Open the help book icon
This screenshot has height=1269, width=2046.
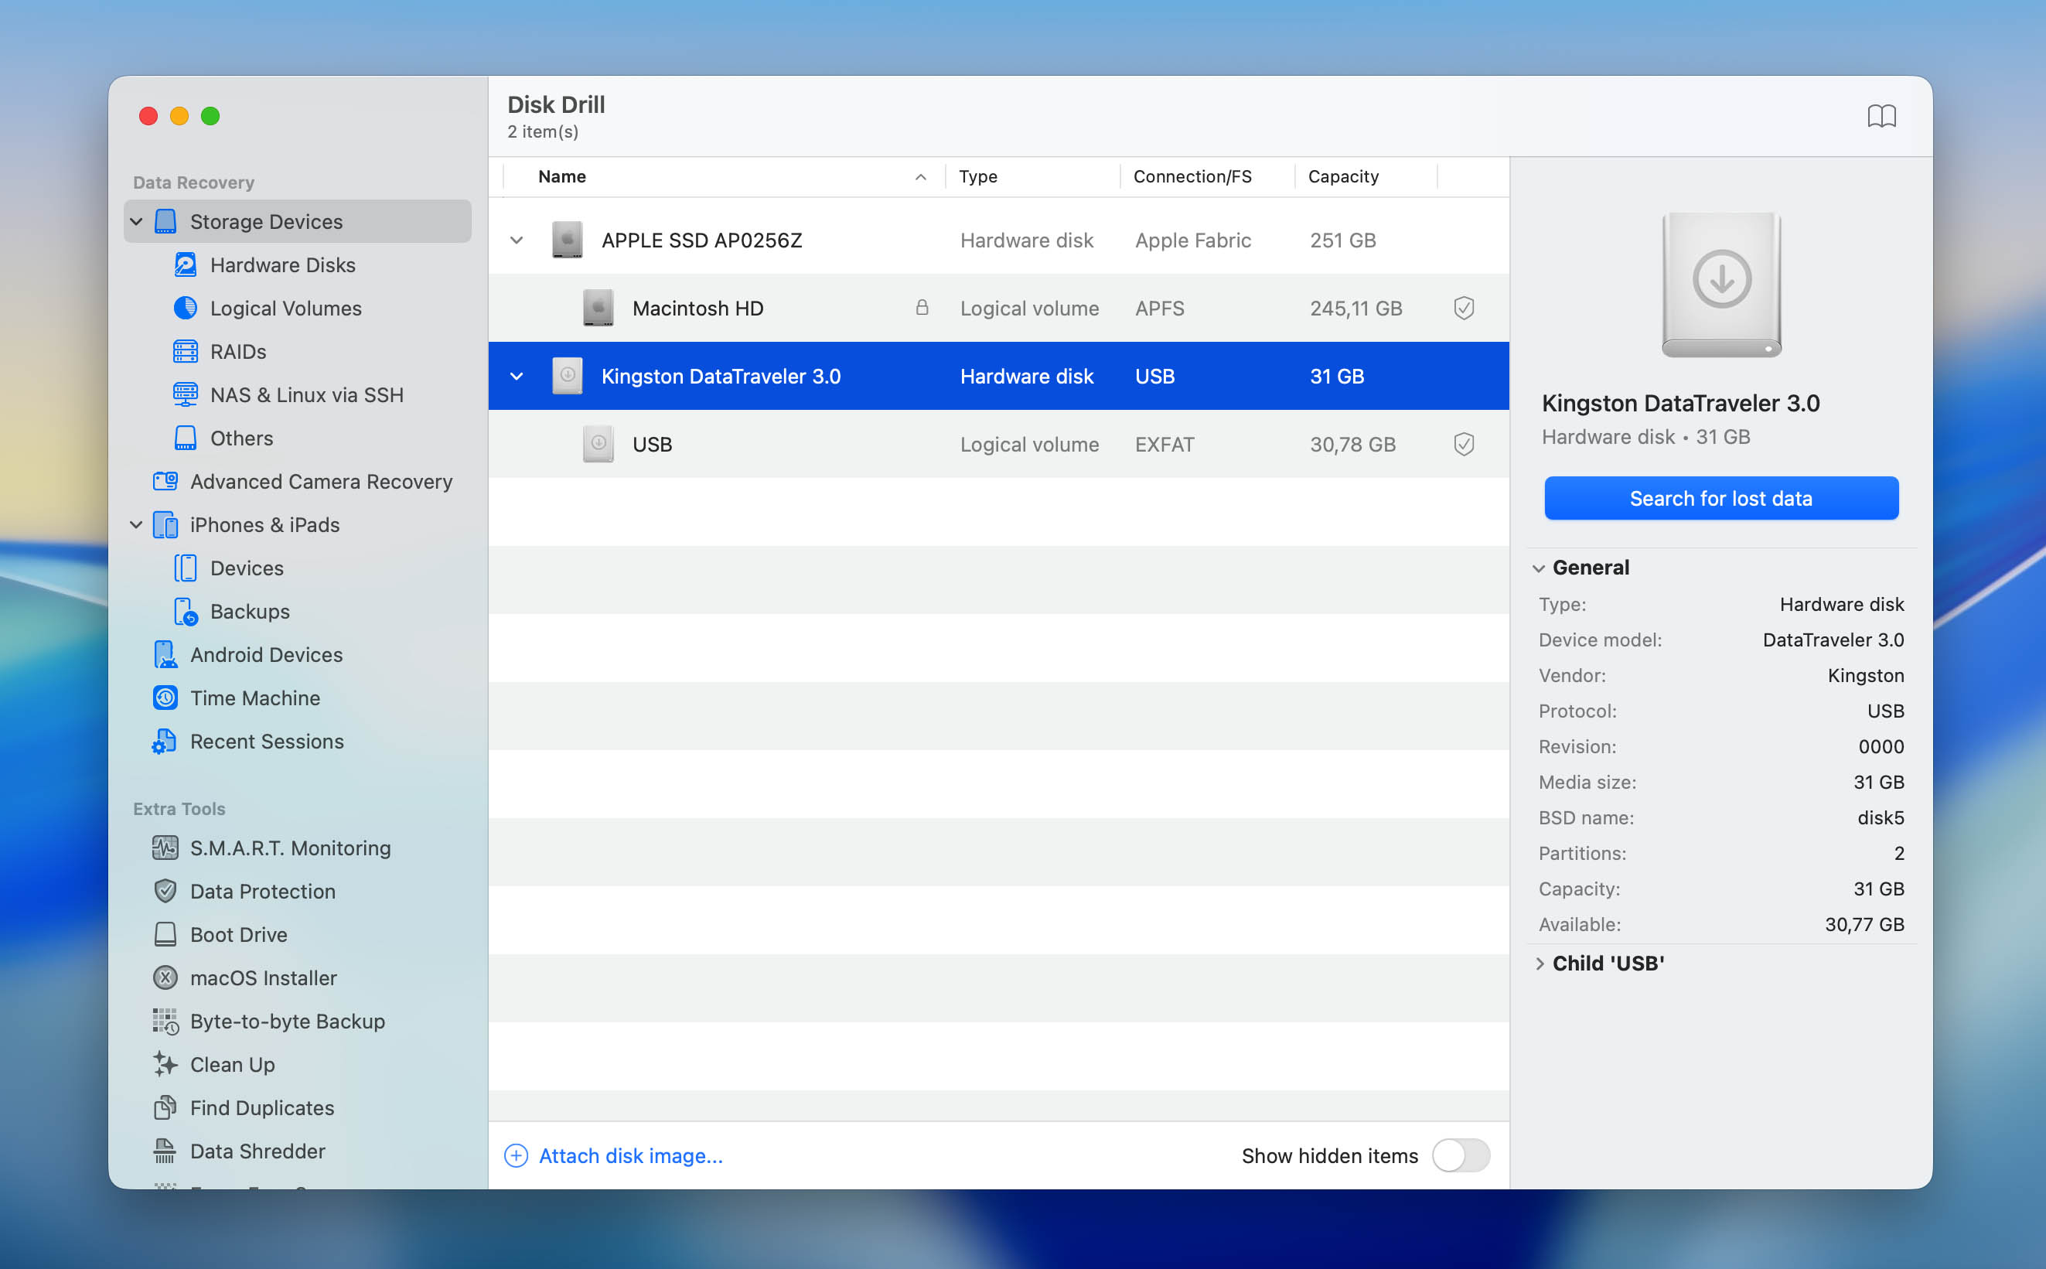(1881, 116)
